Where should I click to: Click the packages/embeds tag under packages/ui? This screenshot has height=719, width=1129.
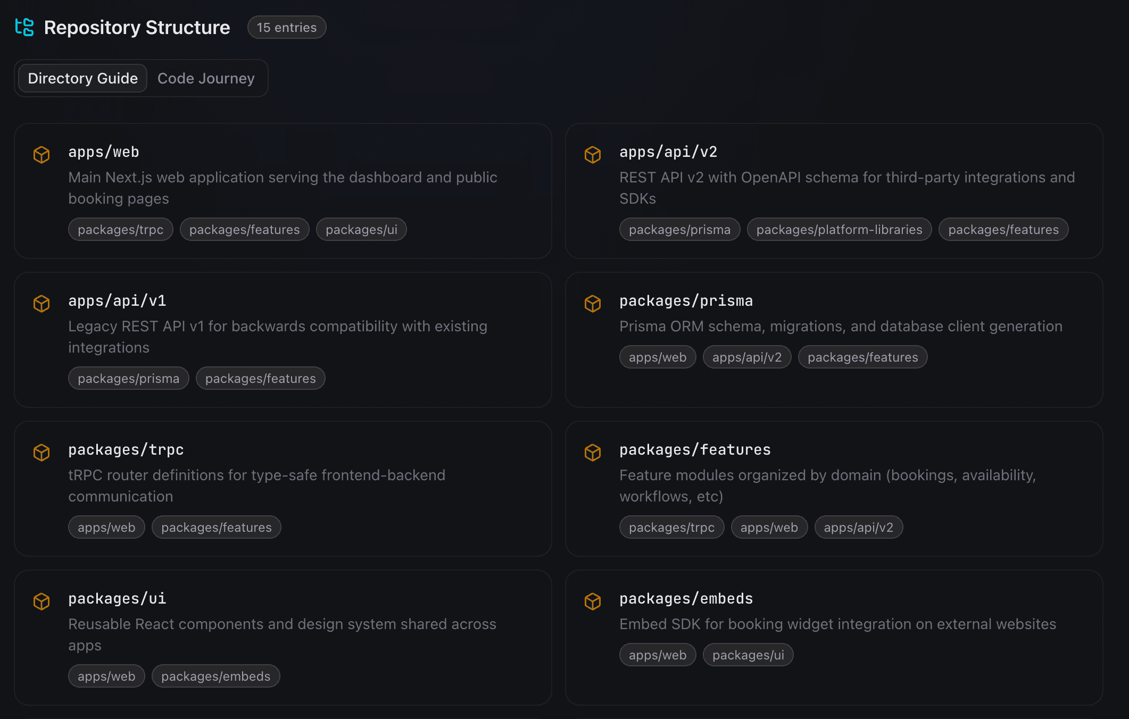[215, 676]
